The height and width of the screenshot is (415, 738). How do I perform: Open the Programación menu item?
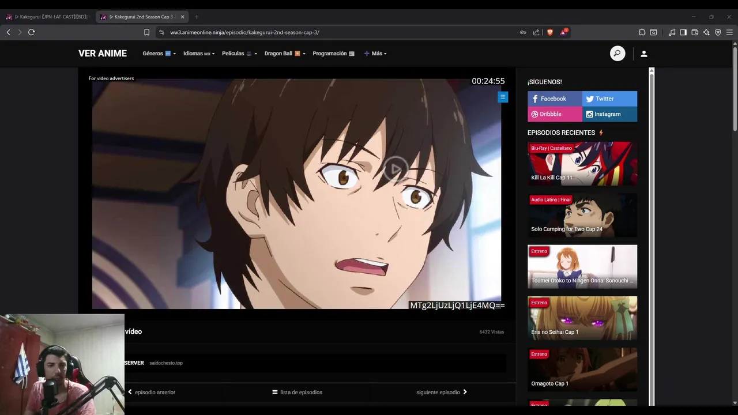333,54
